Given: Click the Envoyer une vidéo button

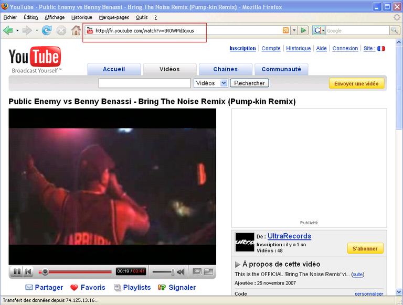Looking at the screenshot, I should [x=356, y=83].
